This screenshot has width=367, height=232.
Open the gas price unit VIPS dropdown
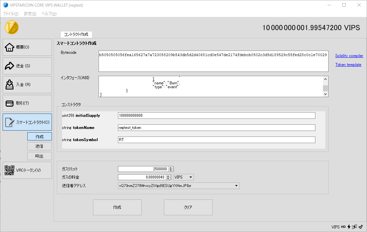(x=183, y=177)
